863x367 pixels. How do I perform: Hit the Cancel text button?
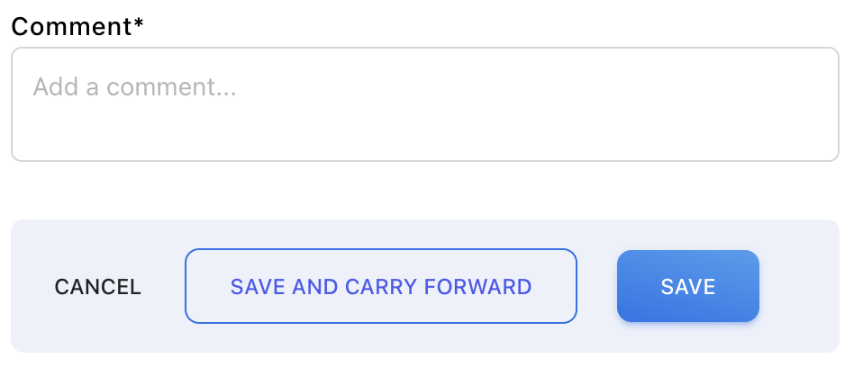click(x=98, y=287)
